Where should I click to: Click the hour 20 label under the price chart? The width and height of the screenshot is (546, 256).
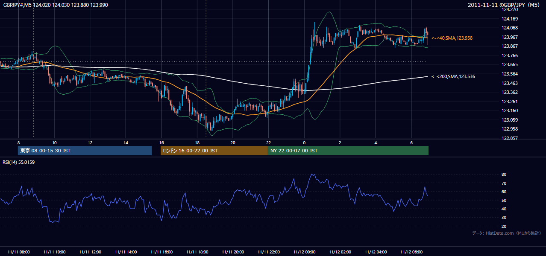[x=233, y=143]
